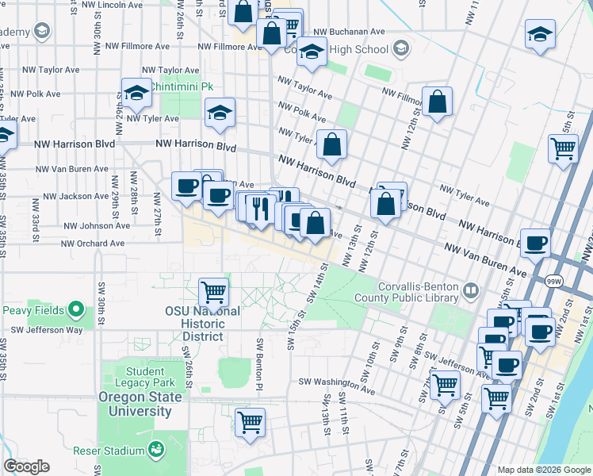
Task: Click the Reser Stadium place icon
Action: (x=156, y=451)
